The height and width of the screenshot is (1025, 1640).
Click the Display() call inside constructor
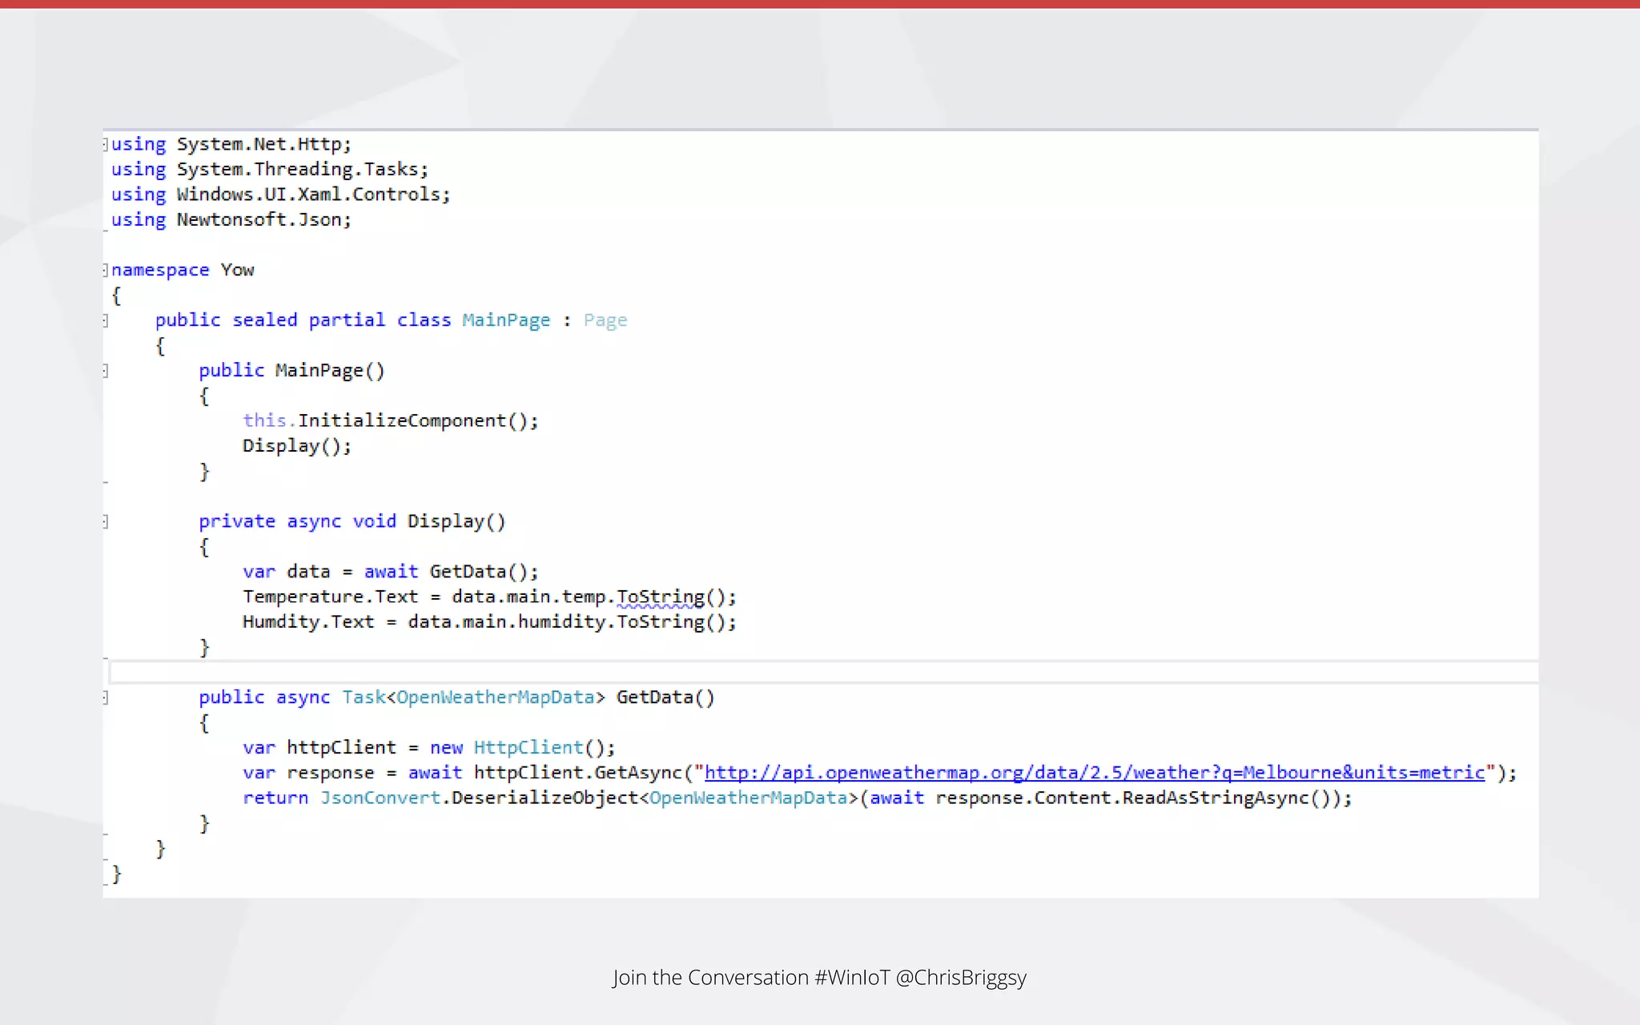(x=281, y=446)
